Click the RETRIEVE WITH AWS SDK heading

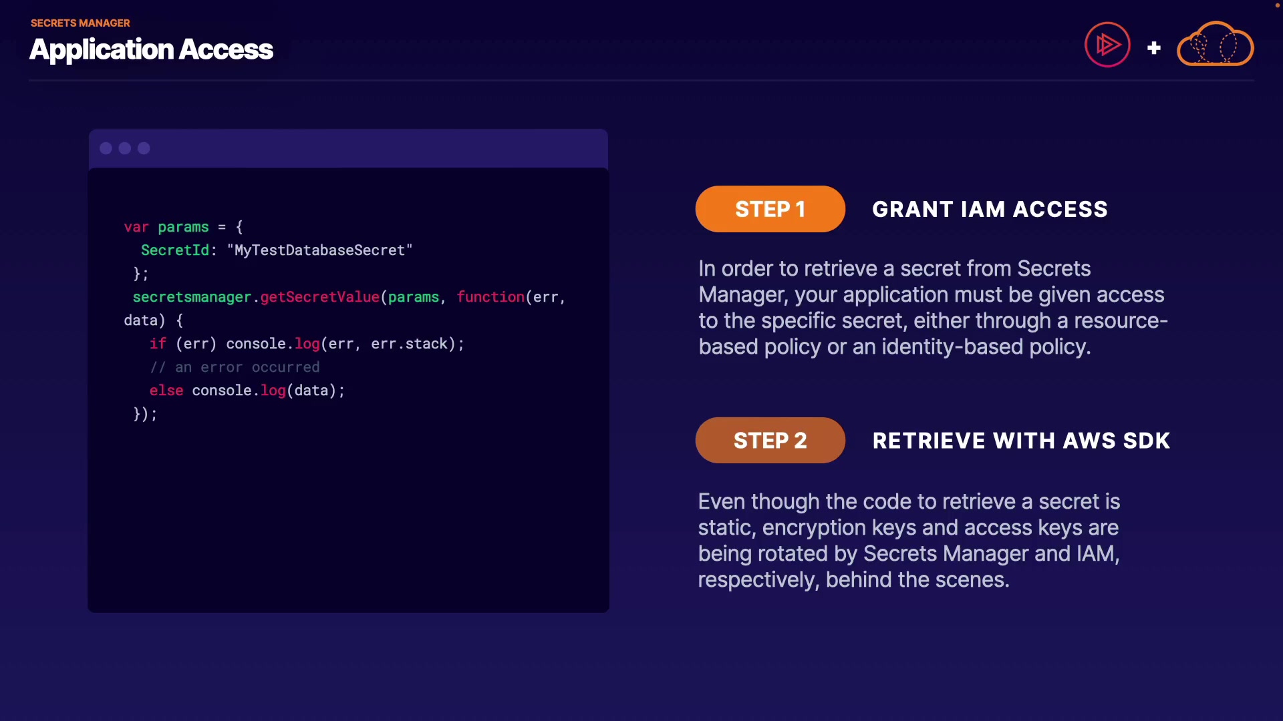click(x=1021, y=441)
